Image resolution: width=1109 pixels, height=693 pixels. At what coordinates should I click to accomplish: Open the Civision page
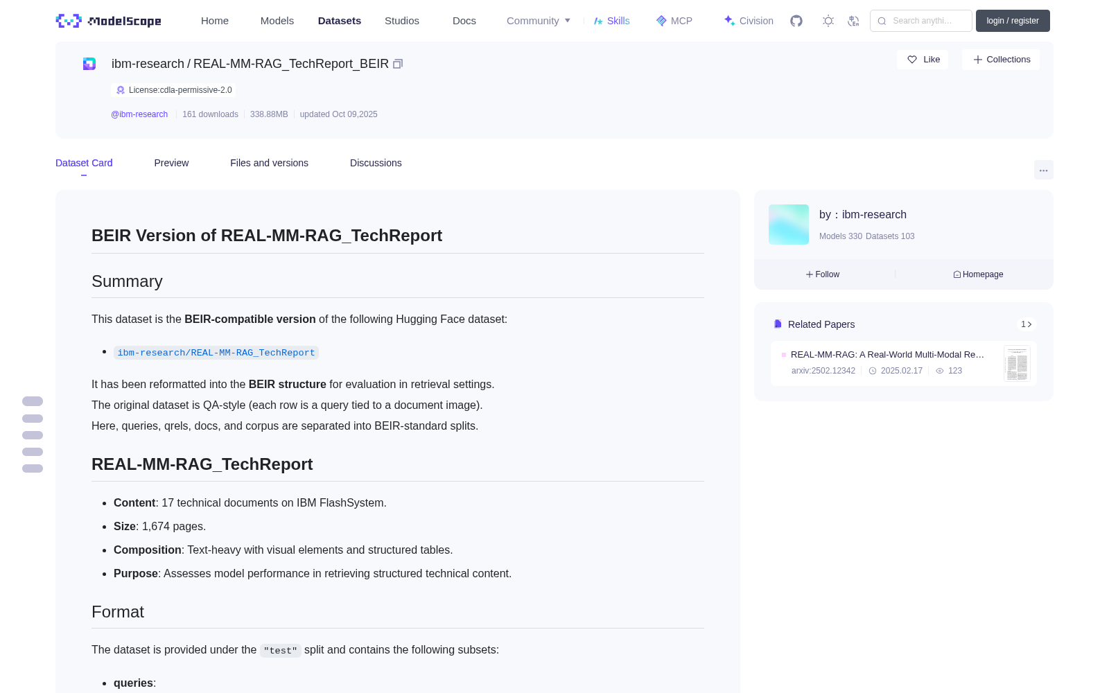(749, 21)
